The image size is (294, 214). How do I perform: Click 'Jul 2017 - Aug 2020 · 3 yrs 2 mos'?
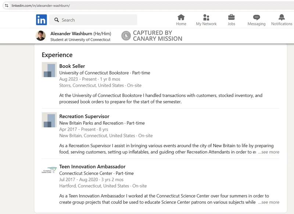point(92,179)
